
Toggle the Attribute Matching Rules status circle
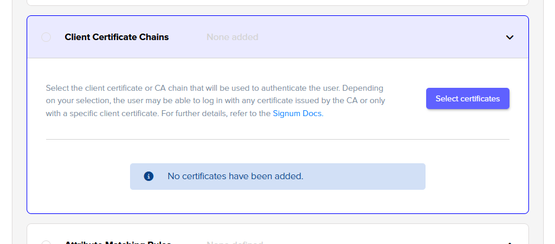[46, 242]
